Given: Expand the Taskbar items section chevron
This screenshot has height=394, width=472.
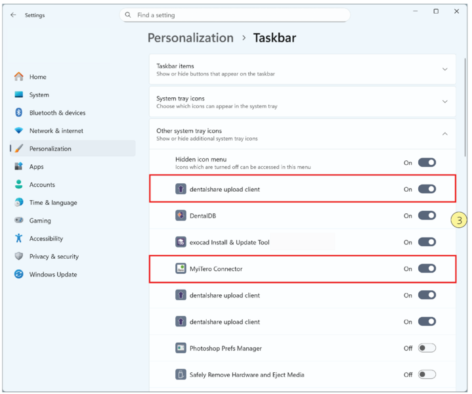Looking at the screenshot, I should tap(444, 70).
